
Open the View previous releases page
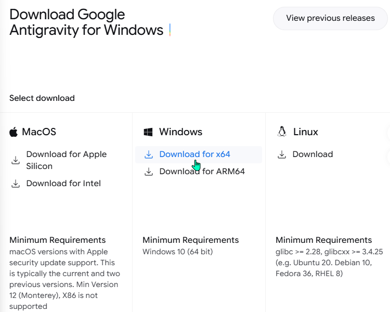click(x=330, y=18)
